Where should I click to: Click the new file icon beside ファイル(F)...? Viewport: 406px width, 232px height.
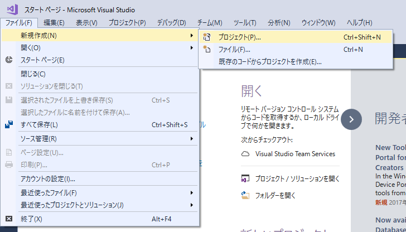pyautogui.click(x=206, y=49)
